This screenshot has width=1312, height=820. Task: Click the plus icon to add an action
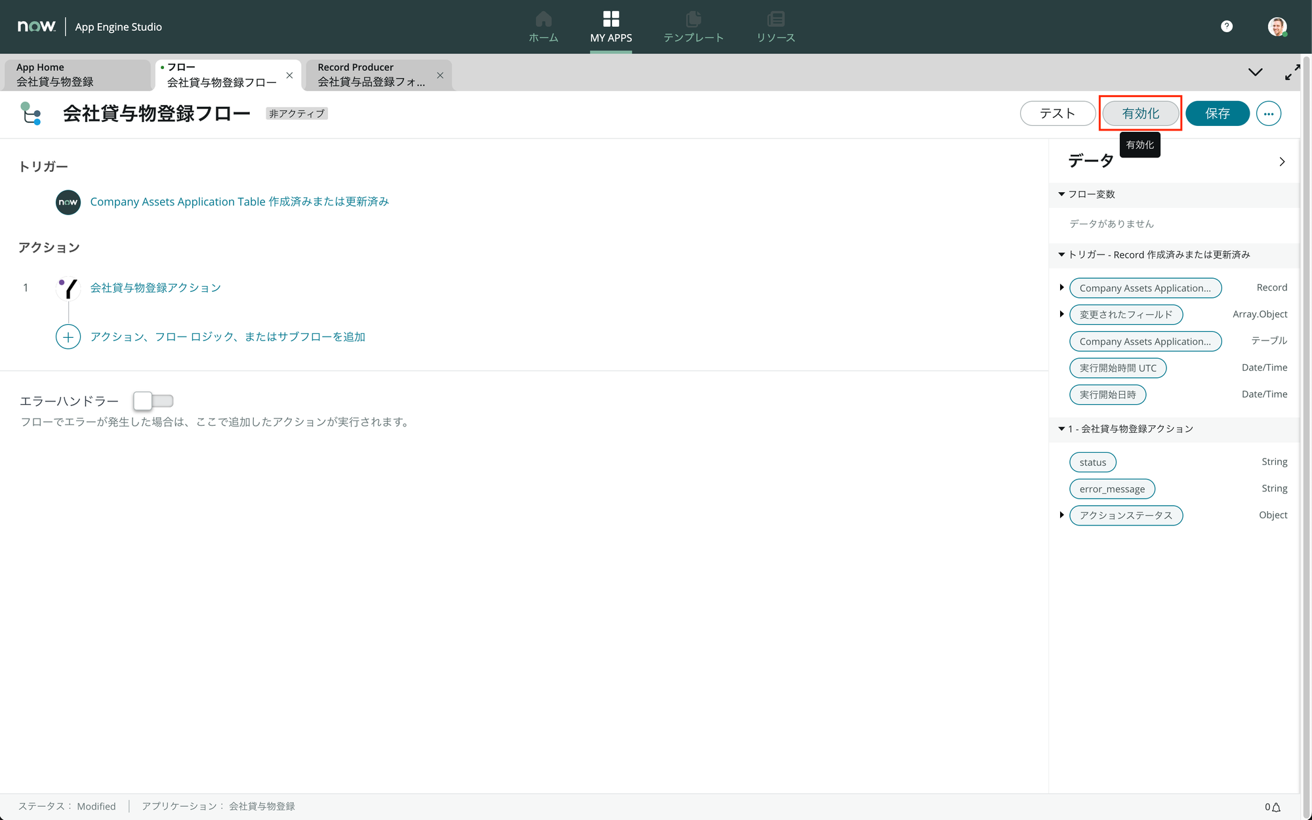click(x=68, y=337)
